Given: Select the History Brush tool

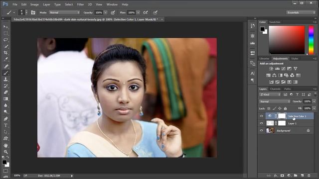Looking at the screenshot, I should coord(5,86).
